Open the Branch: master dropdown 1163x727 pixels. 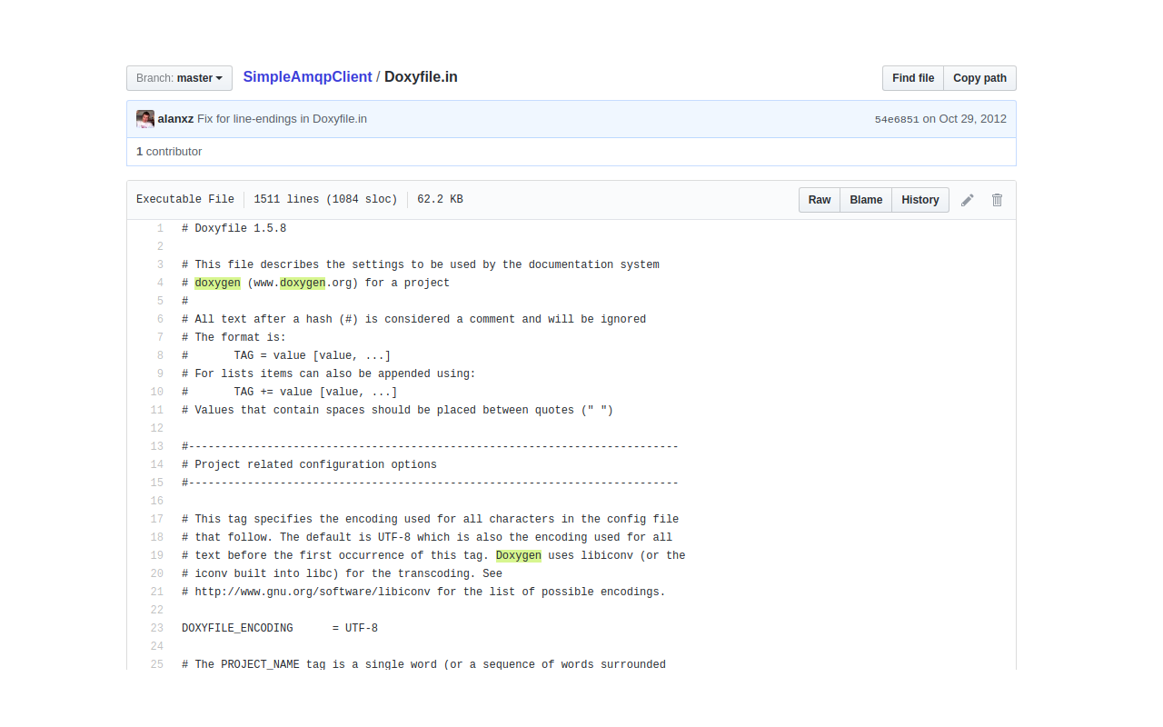tap(179, 78)
